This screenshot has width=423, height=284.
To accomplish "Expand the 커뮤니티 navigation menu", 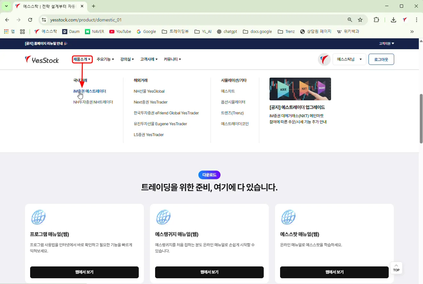I will tap(172, 59).
